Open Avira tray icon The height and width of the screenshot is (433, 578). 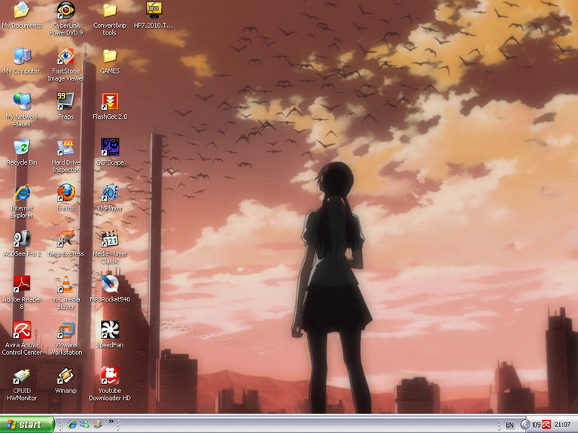tap(546, 425)
